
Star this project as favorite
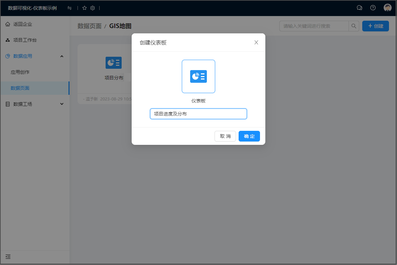[85, 8]
